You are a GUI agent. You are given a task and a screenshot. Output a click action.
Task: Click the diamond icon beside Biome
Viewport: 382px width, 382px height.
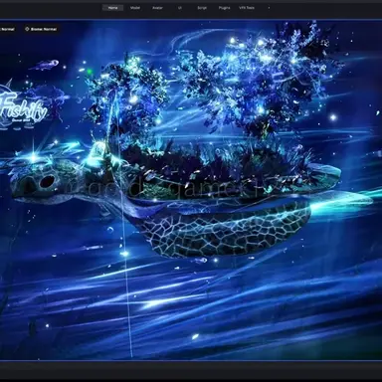tap(27, 29)
